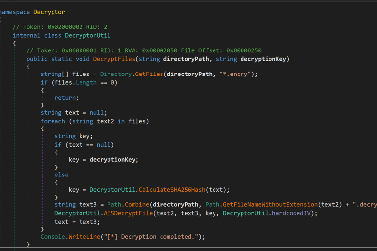The height and width of the screenshot is (251, 377).
Task: Click 'null' in 'string text = null;'
Action: pos(97,113)
